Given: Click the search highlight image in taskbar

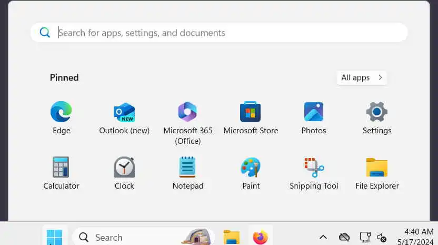Looking at the screenshot, I should pos(197,237).
